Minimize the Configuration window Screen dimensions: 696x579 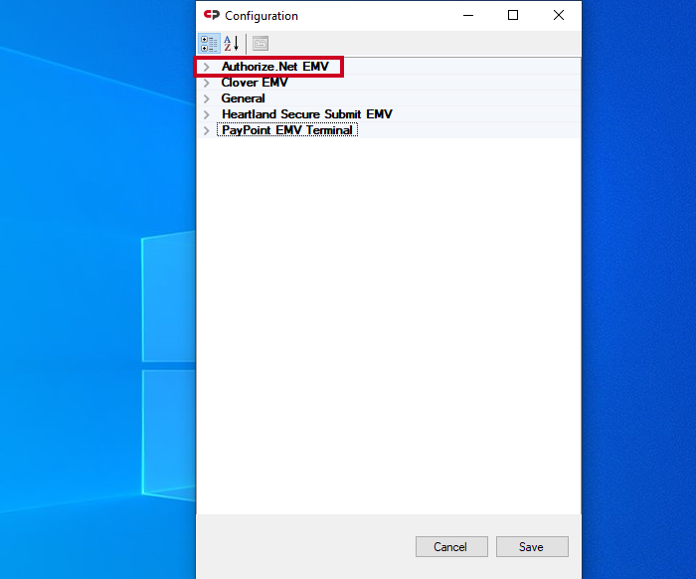pos(468,15)
